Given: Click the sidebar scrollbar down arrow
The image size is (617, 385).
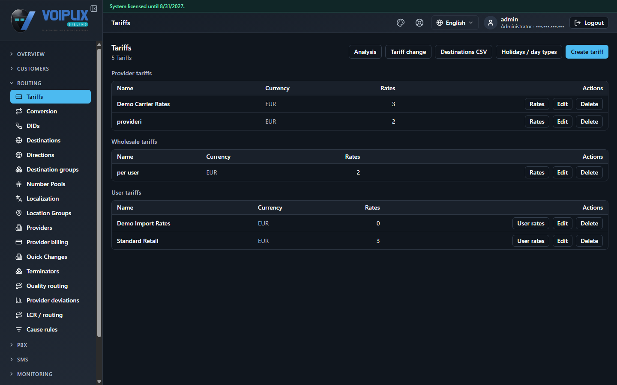Looking at the screenshot, I should click(99, 382).
